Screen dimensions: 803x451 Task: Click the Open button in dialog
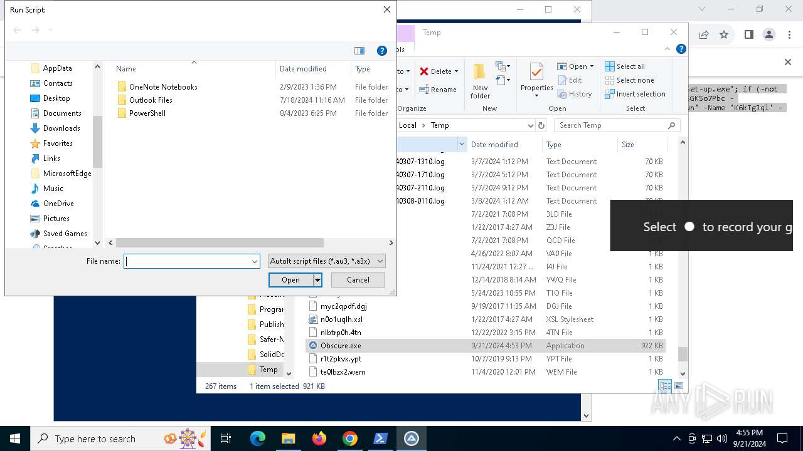point(290,280)
